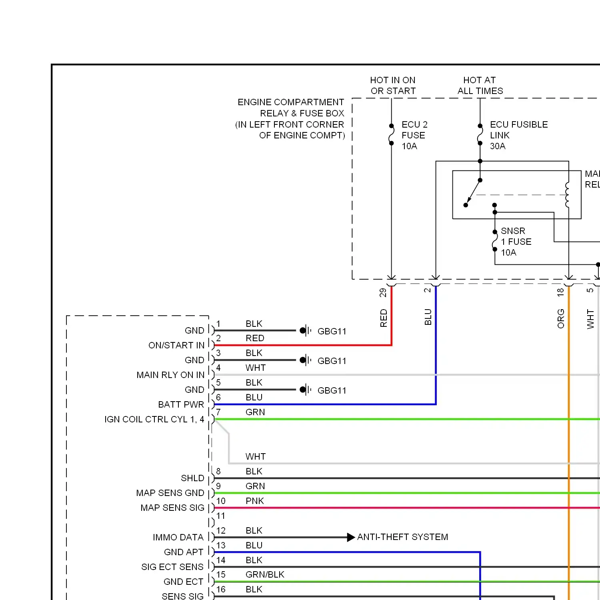
Task: Click the IGN COIL CTRL CYL 1, 4 label
Action: click(x=154, y=419)
